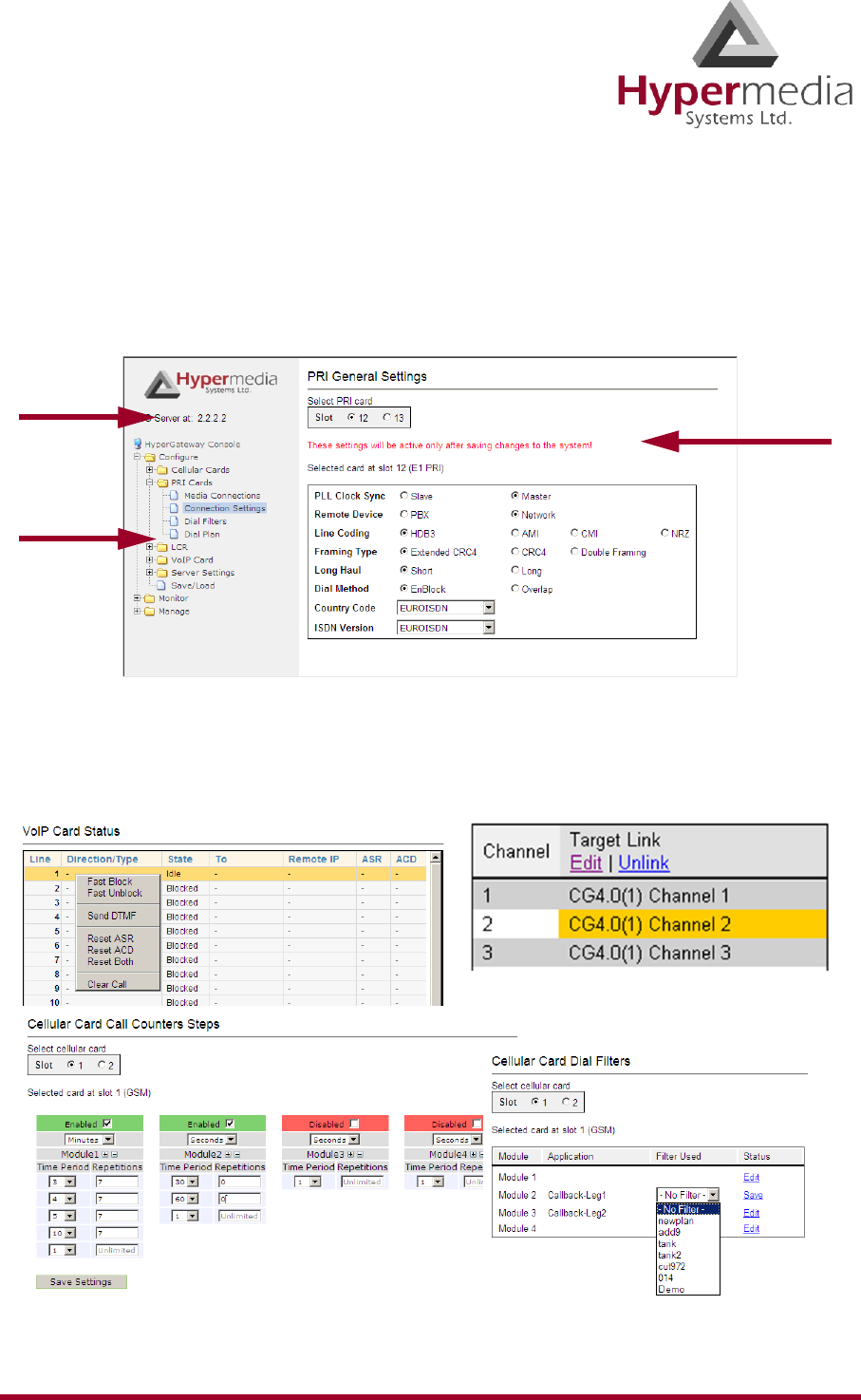
Task: Uncheck Module1 Enabled checkbox
Action: 107,1124
